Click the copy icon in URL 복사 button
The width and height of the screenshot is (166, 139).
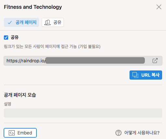point(135,75)
